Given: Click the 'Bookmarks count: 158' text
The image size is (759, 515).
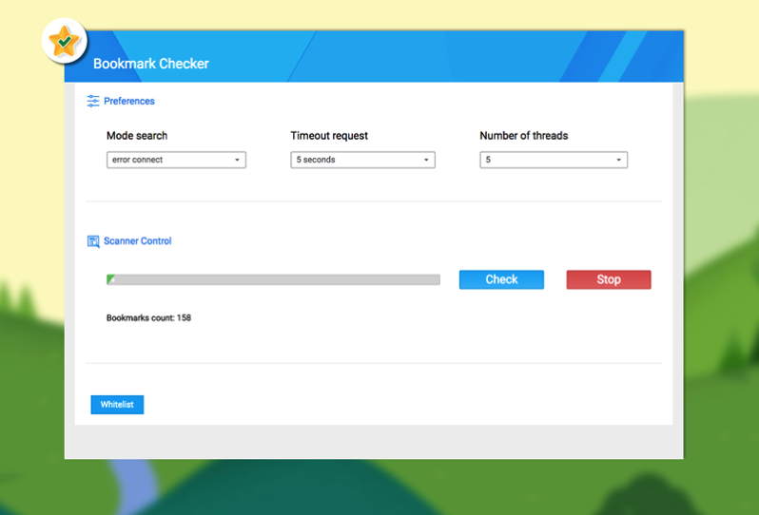Looking at the screenshot, I should point(148,317).
